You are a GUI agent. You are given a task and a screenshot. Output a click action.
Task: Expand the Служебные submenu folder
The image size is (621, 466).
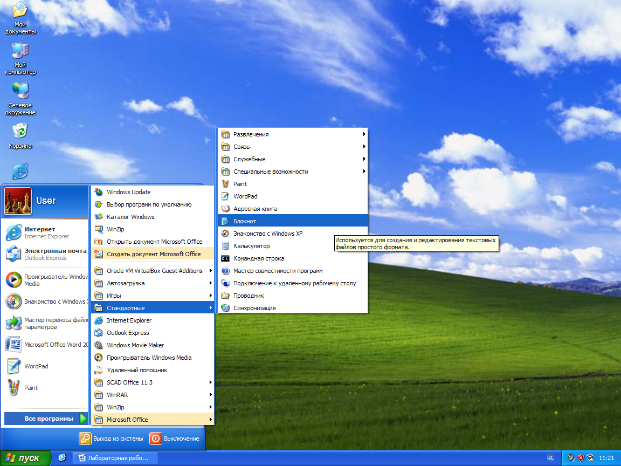point(249,159)
